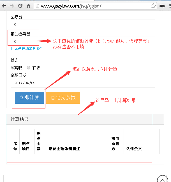Click the 状态 label
Screen dimensions: 171x182
pos(14,60)
